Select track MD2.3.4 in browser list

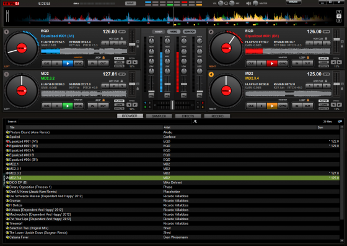173,178
